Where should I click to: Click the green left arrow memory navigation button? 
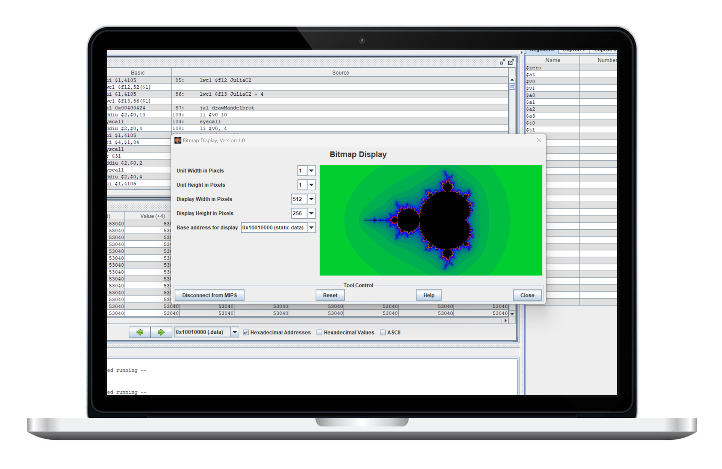tap(139, 332)
